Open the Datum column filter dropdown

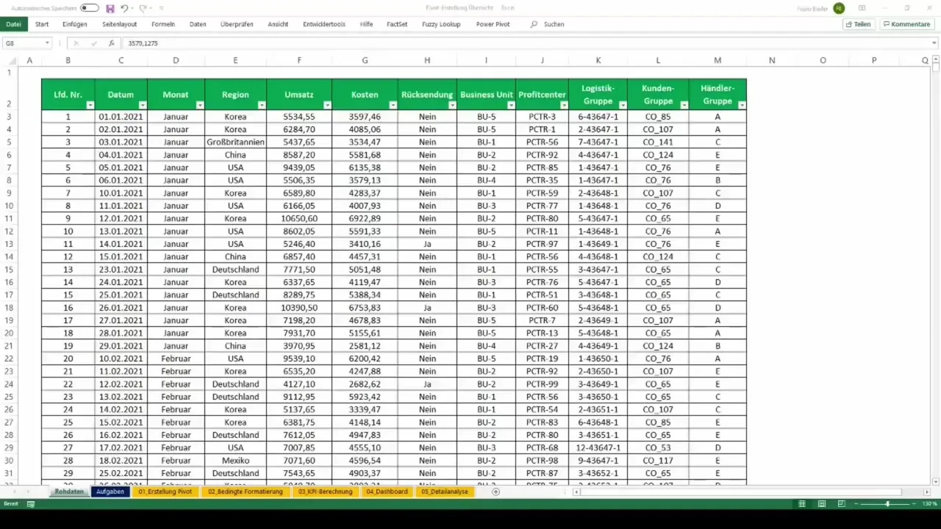click(143, 105)
